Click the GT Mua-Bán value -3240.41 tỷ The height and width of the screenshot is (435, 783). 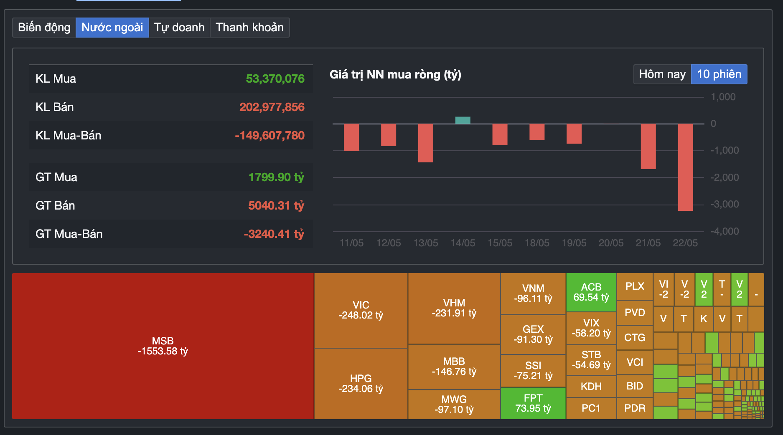click(274, 234)
